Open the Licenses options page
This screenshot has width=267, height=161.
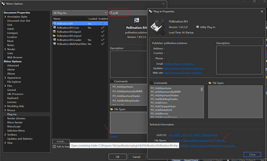click(x=12, y=102)
